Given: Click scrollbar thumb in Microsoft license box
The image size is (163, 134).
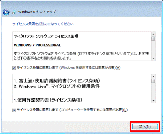Looking at the screenshot, I should [153, 39].
